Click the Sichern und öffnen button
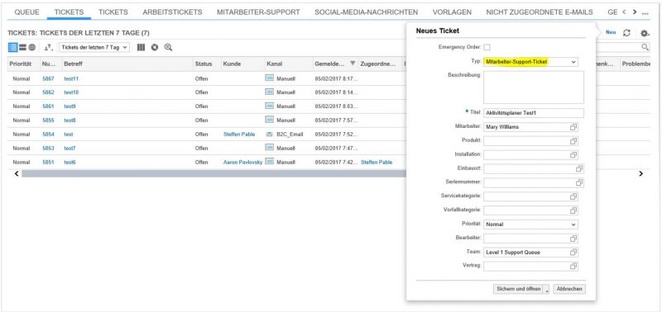The width and height of the screenshot is (662, 312). click(x=518, y=289)
